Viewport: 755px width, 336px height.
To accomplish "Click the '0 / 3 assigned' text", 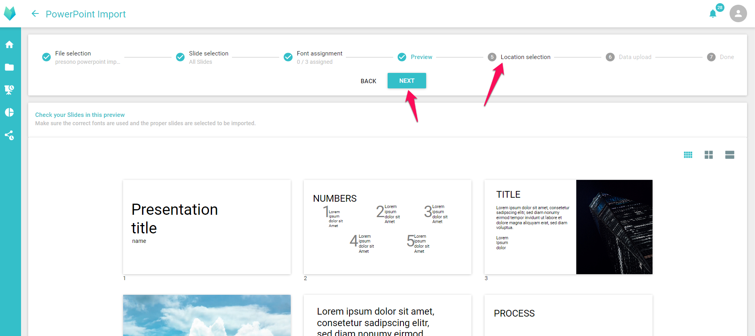I will 315,62.
